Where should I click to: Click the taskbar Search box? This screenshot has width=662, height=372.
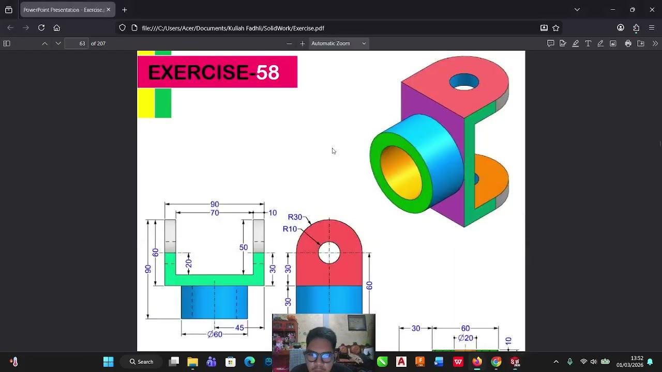click(x=142, y=362)
